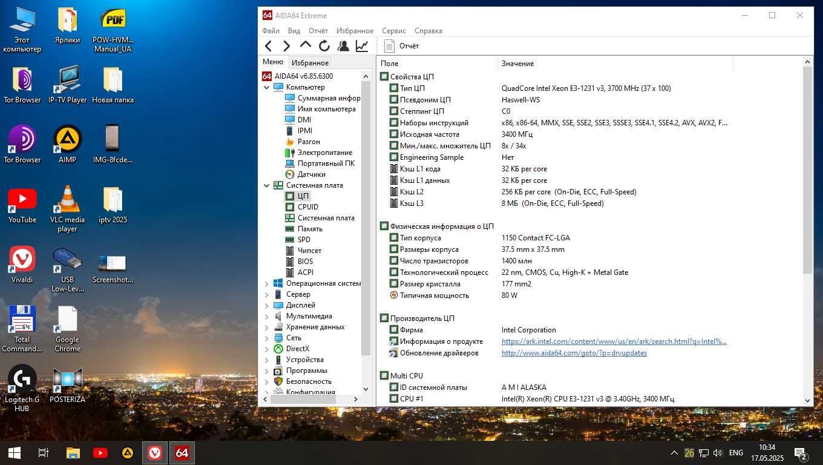This screenshot has height=465, width=823.
Task: Click the volume icon in system tray
Action: pyautogui.click(x=718, y=453)
